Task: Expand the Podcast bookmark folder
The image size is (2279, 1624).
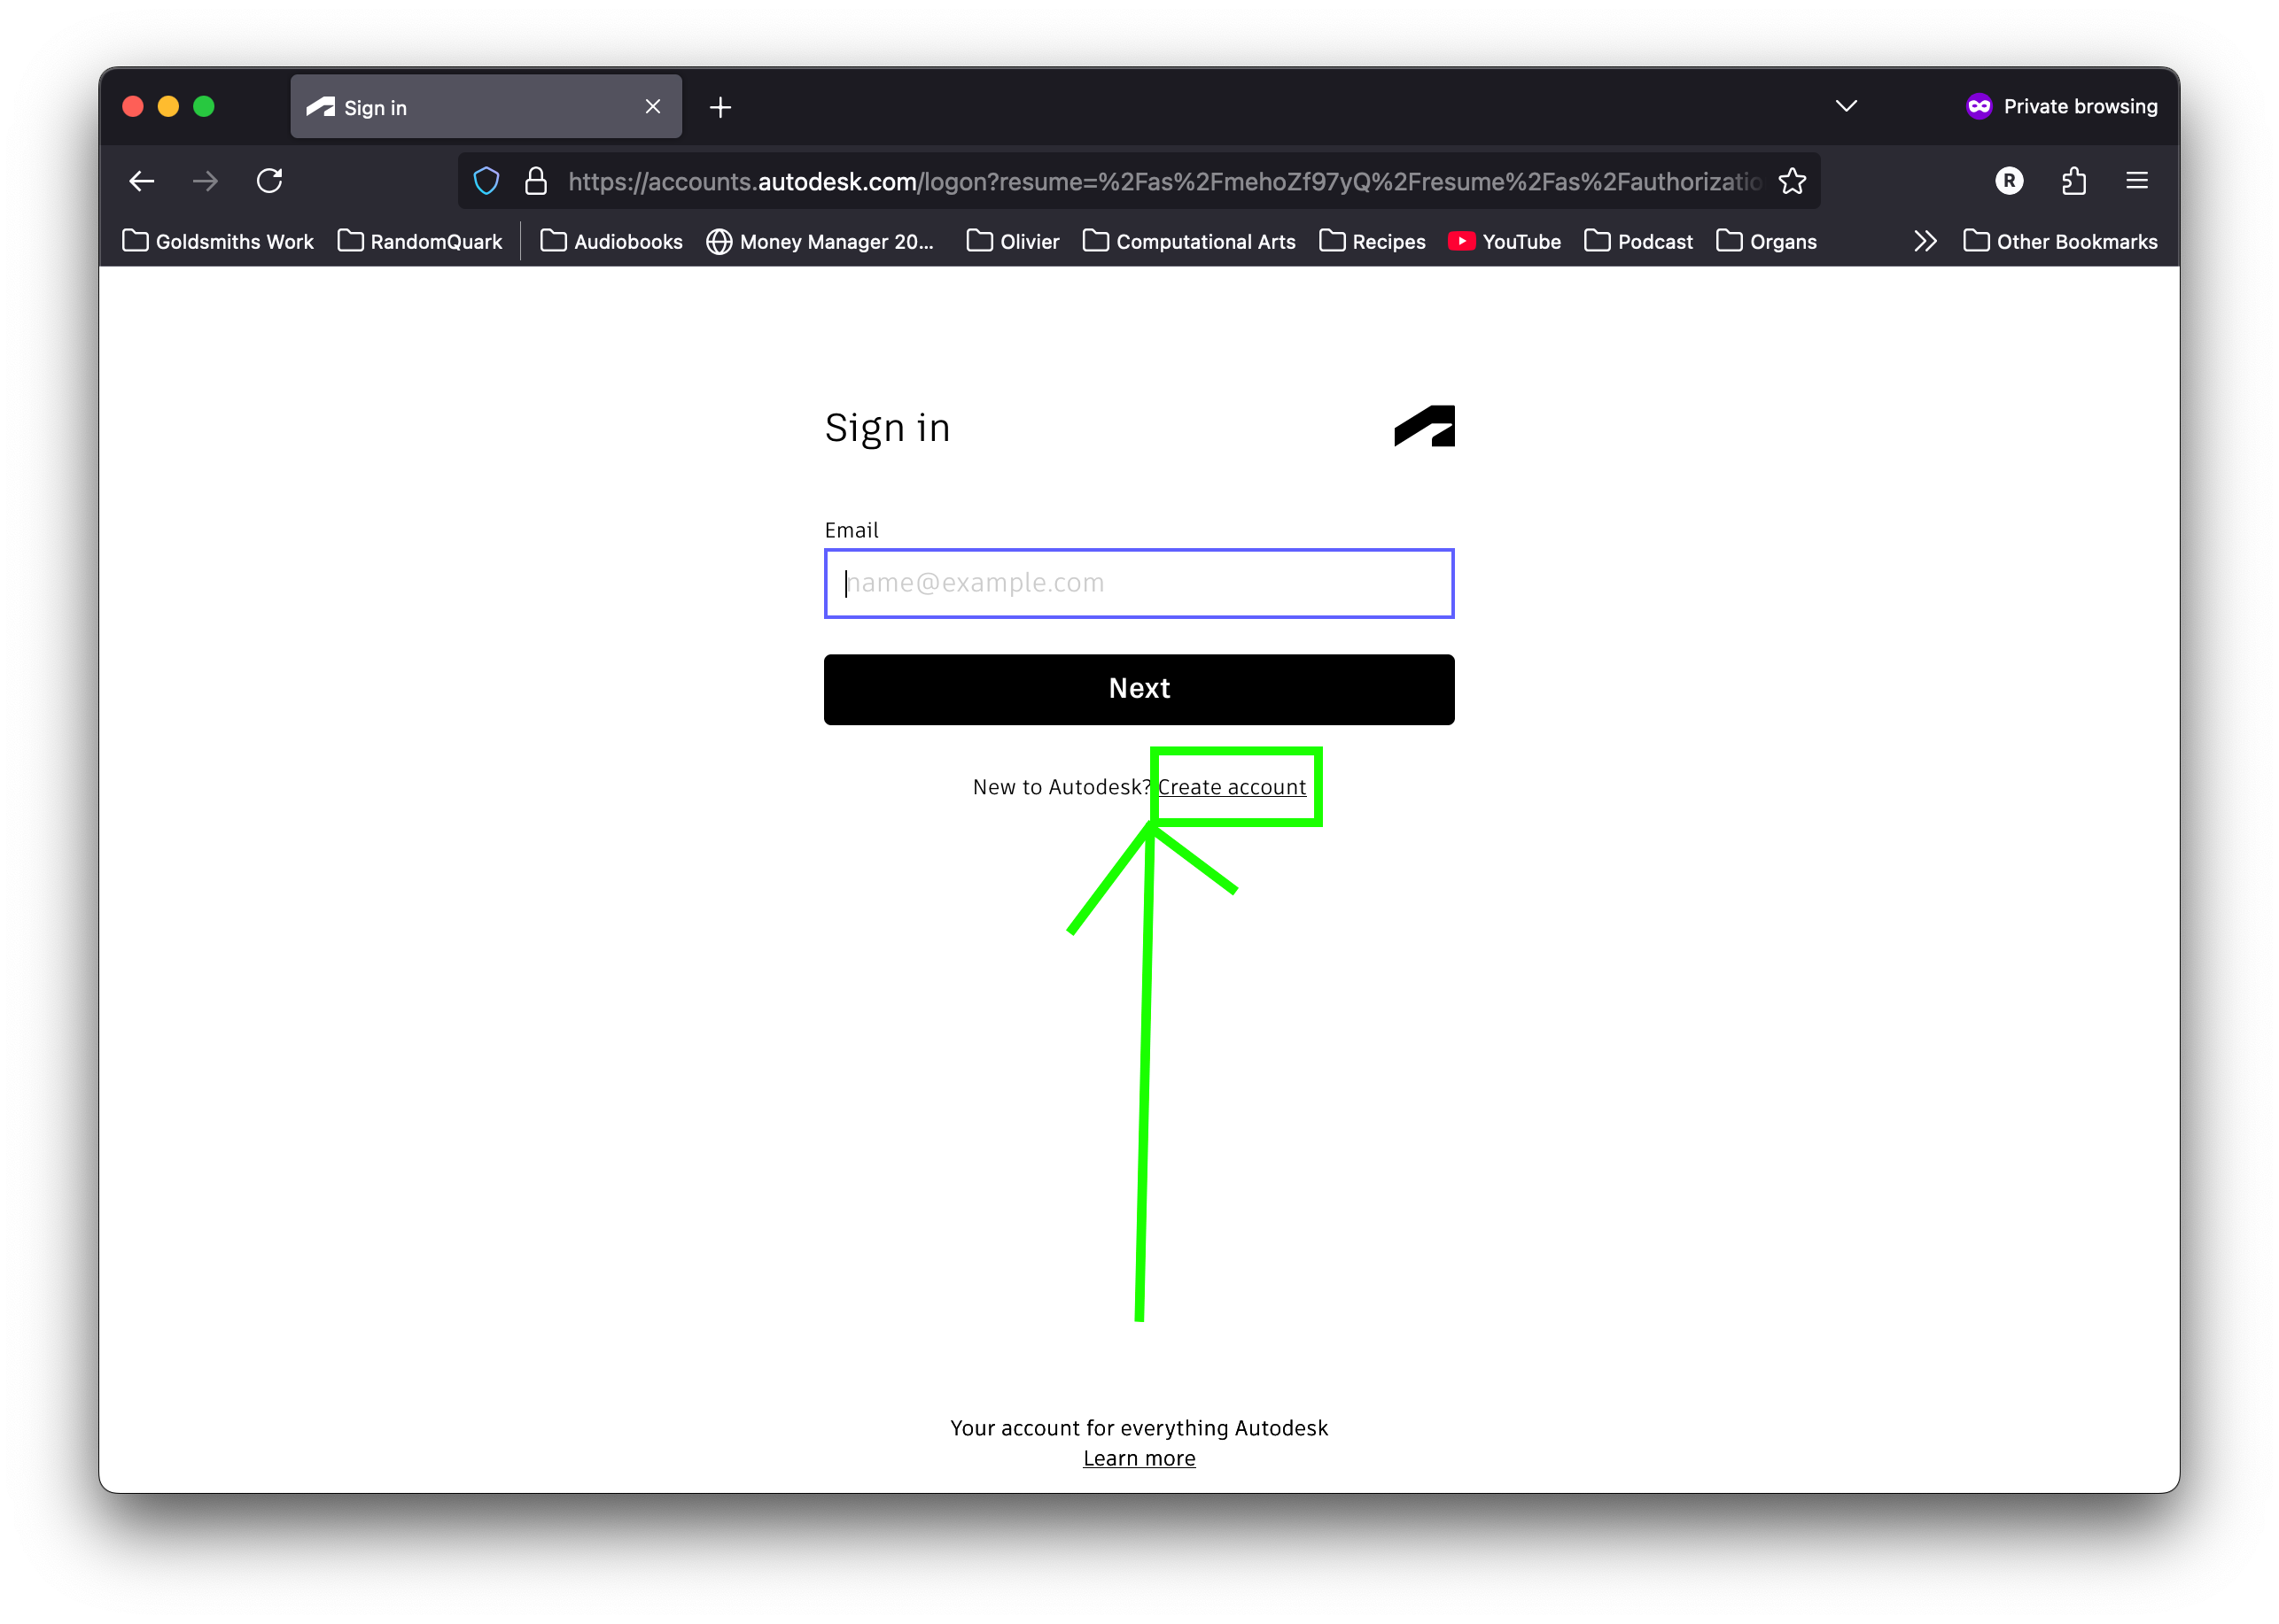Action: click(x=1637, y=241)
